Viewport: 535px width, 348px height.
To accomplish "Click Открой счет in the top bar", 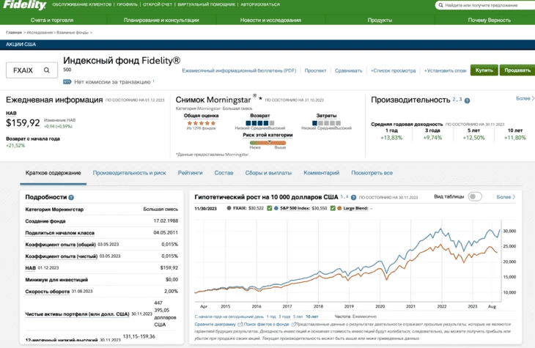I will pos(158,4).
